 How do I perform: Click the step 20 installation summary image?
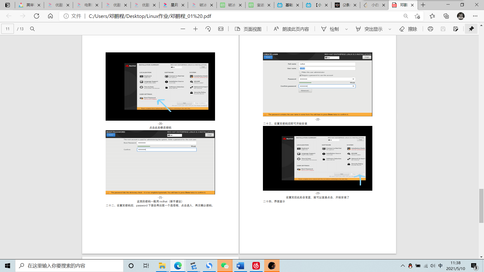160,86
